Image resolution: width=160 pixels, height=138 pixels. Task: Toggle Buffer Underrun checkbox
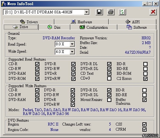coord(144,100)
